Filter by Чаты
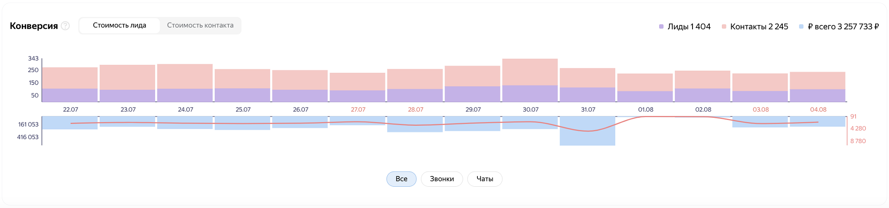 485,179
